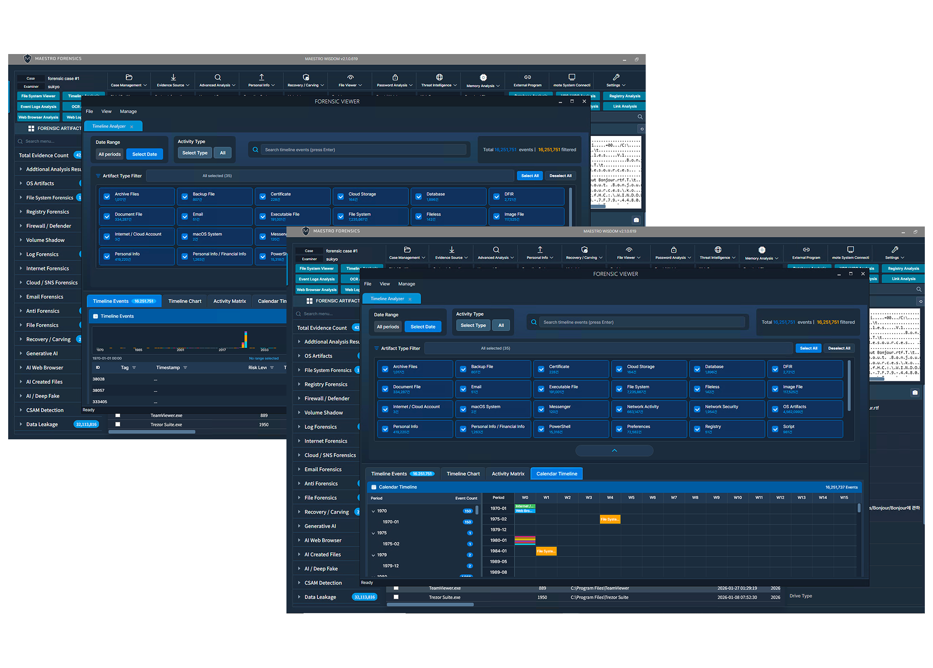Click Select Type button in back viewer

point(195,153)
